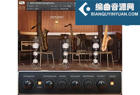Viewport: 140px width, 95px height.
Task: Go to the next instrument with right arrow
Action: (71, 3)
